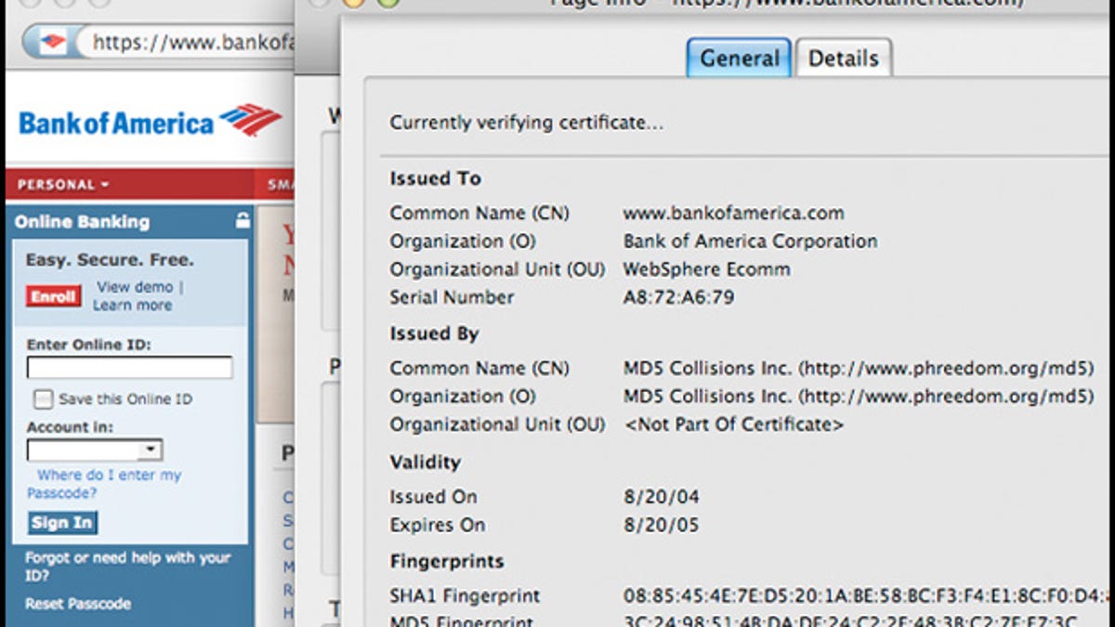Click the red Enroll button

pyautogui.click(x=54, y=296)
